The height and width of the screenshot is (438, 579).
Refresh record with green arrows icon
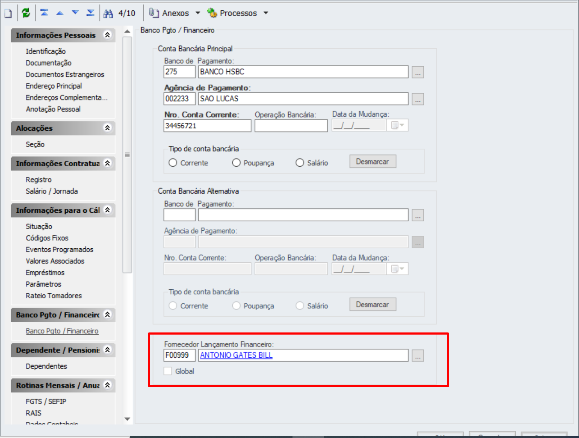click(26, 13)
